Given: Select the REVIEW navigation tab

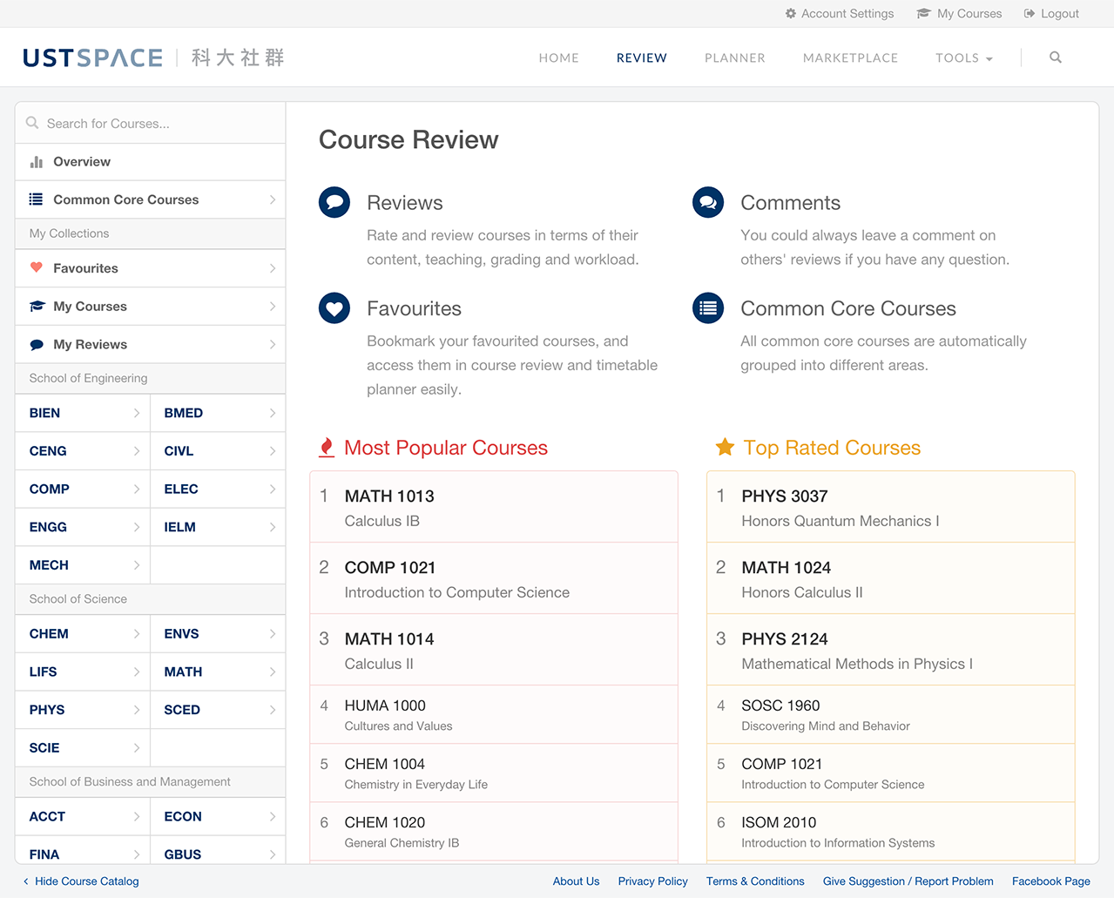Looking at the screenshot, I should tap(642, 57).
